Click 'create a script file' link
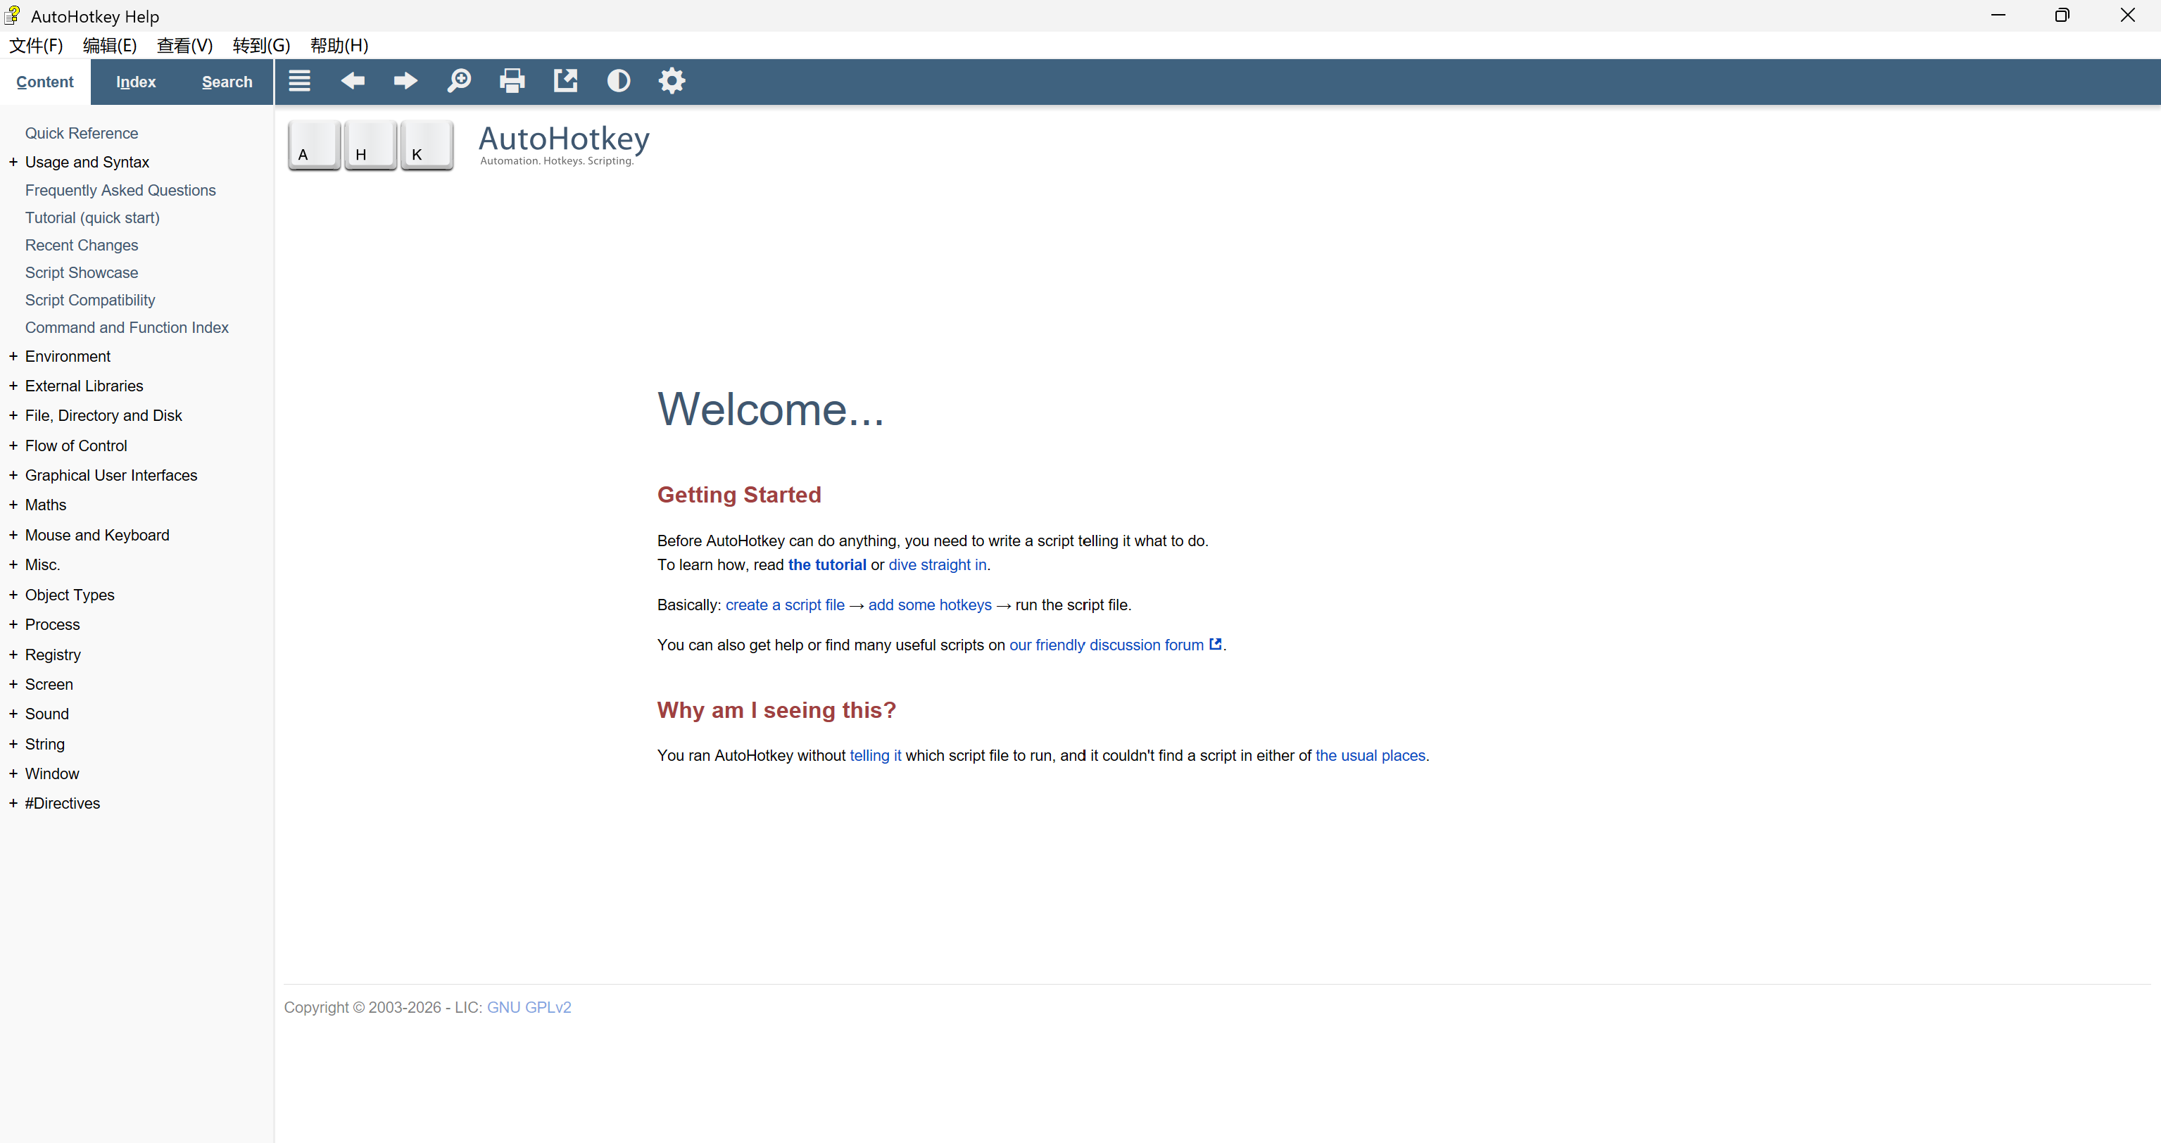The width and height of the screenshot is (2161, 1143). [x=784, y=605]
